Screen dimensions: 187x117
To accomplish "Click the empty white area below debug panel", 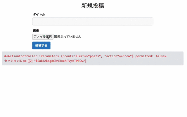I will point(93,91).
